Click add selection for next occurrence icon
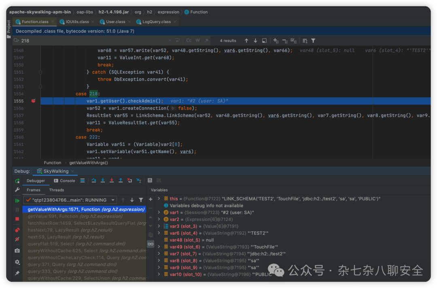Viewport: 437px width, 288px height. coord(276,41)
